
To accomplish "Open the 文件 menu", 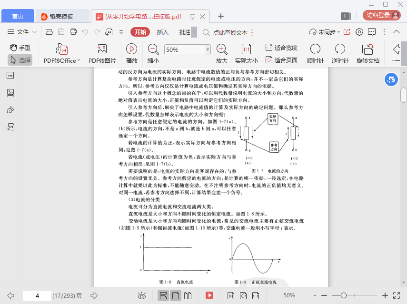I will [x=22, y=32].
